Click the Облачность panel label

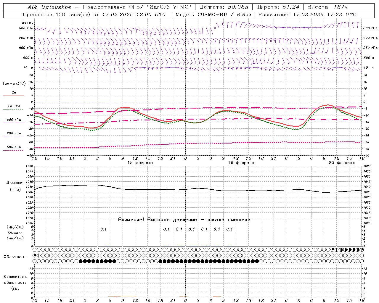[15, 257]
